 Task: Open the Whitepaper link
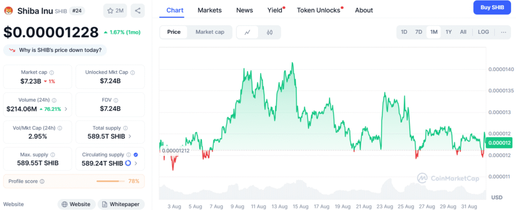[x=121, y=204]
